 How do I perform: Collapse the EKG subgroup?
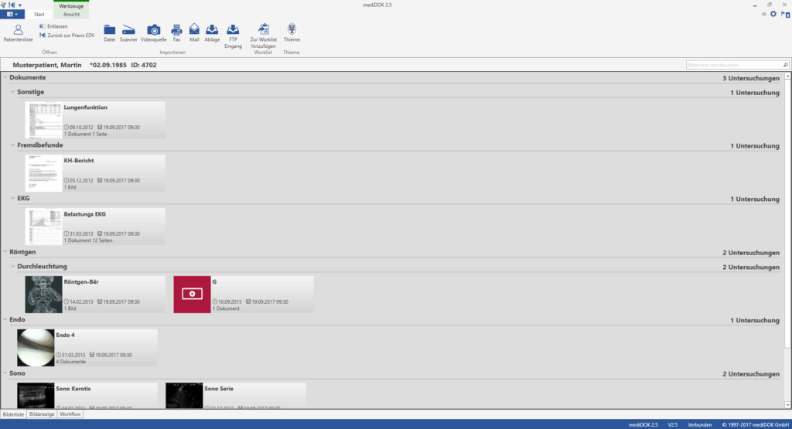point(12,199)
